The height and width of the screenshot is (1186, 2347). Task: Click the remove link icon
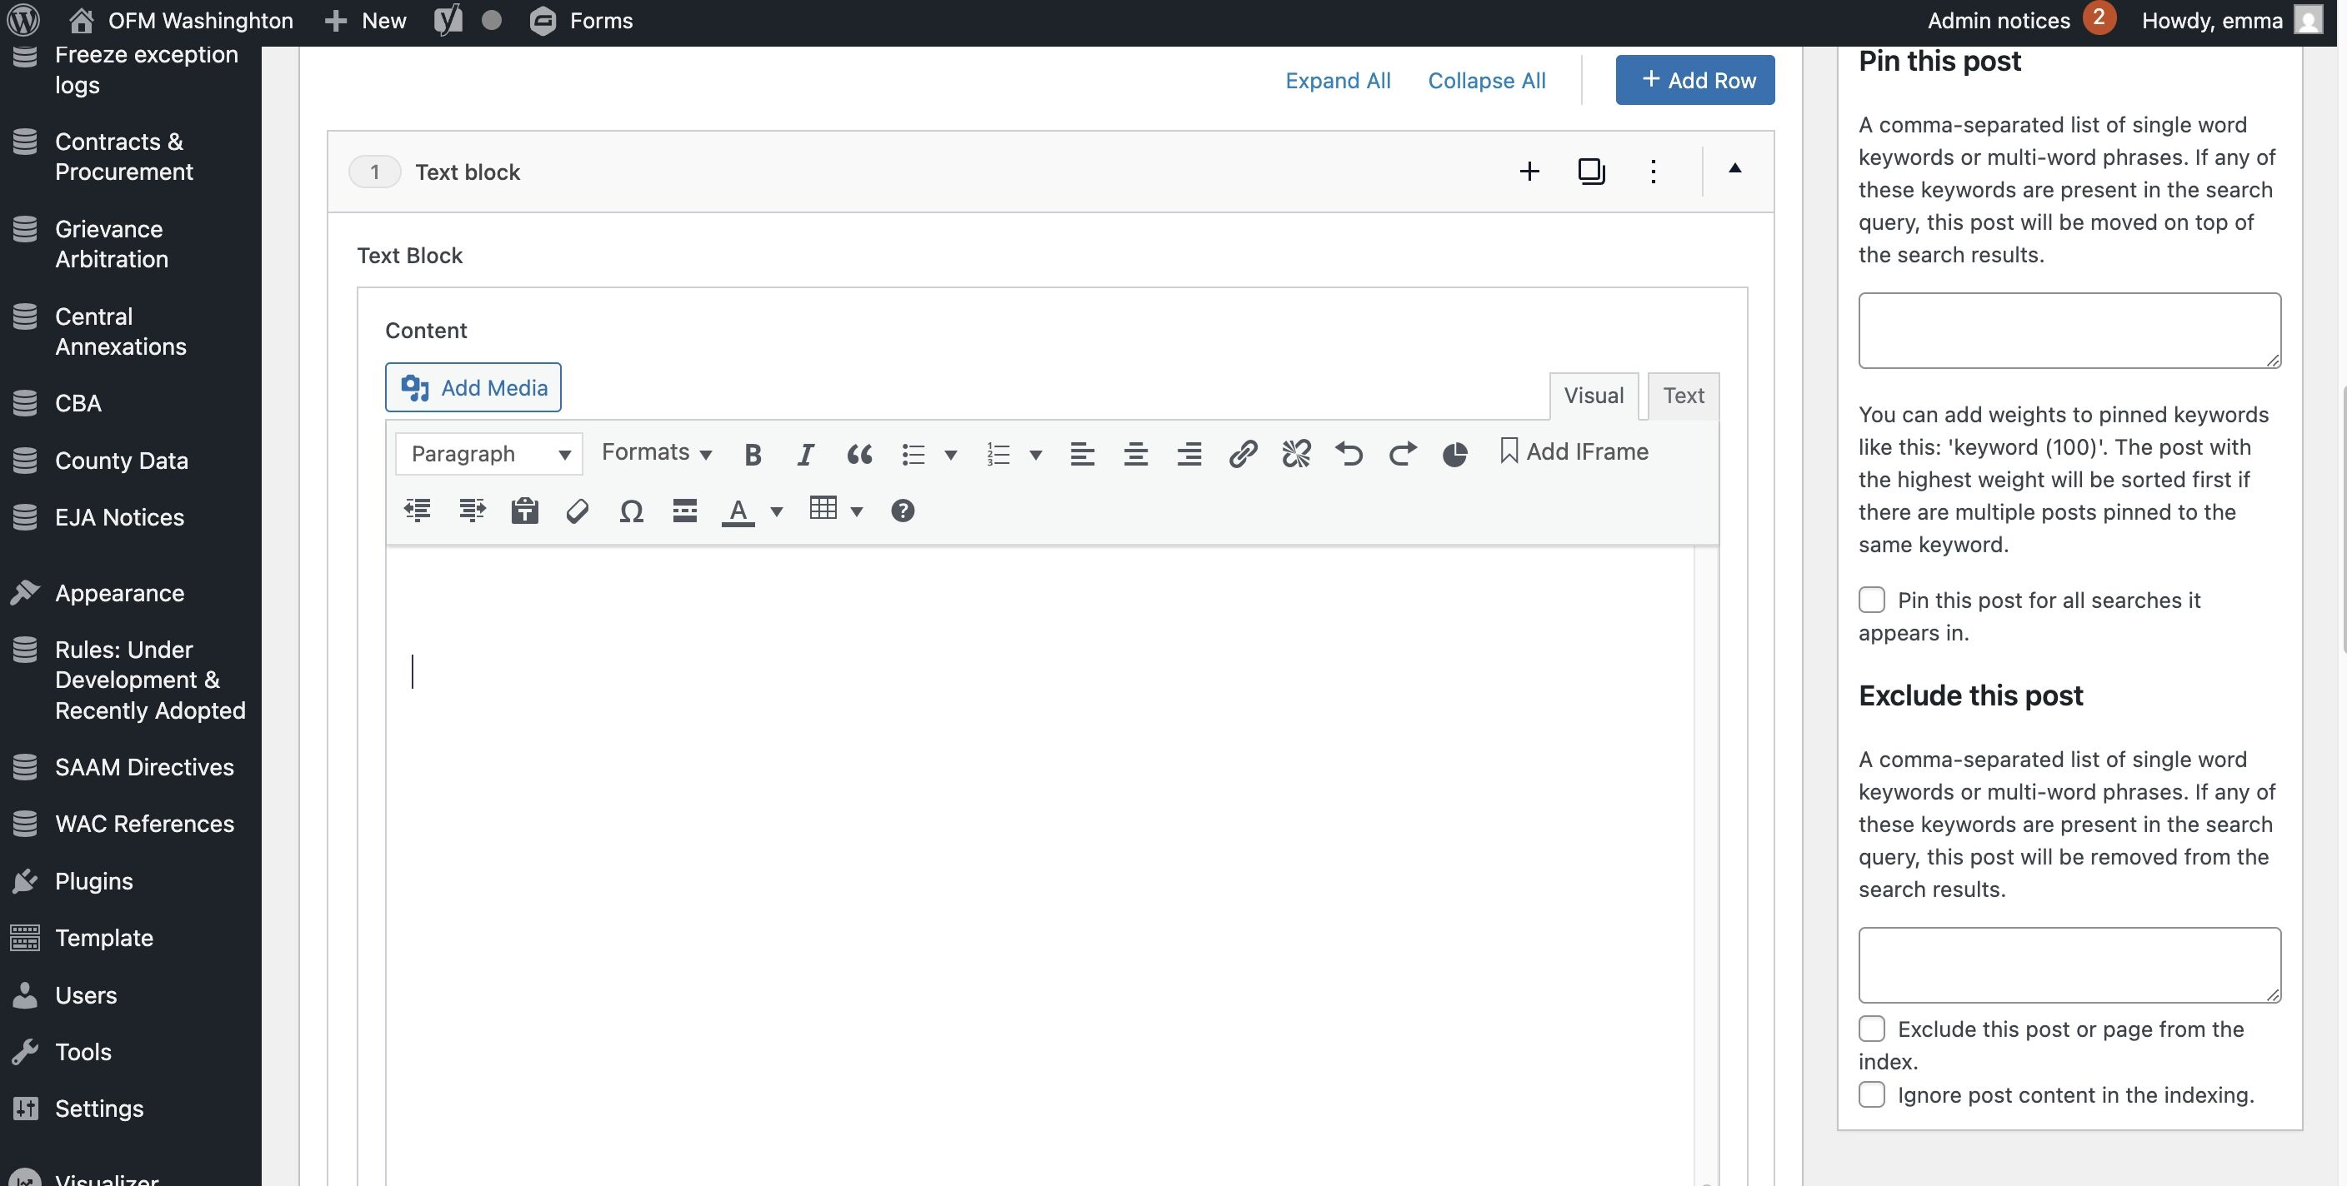coord(1295,453)
